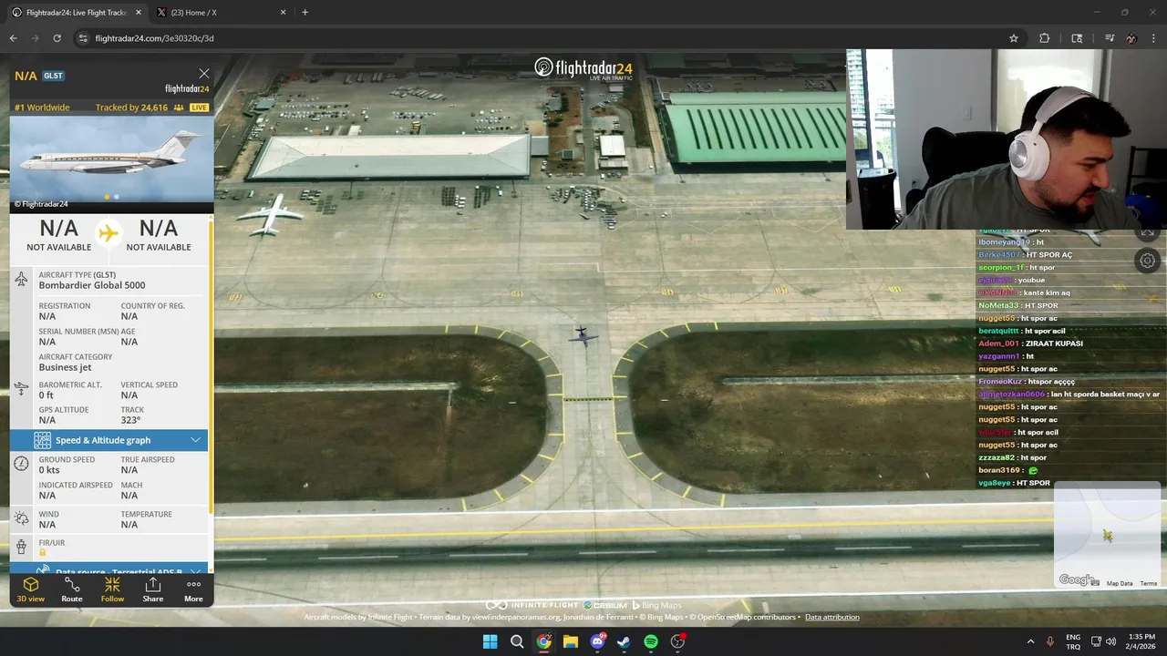Open Windows Search from taskbar
The width and height of the screenshot is (1167, 656).
pos(517,641)
